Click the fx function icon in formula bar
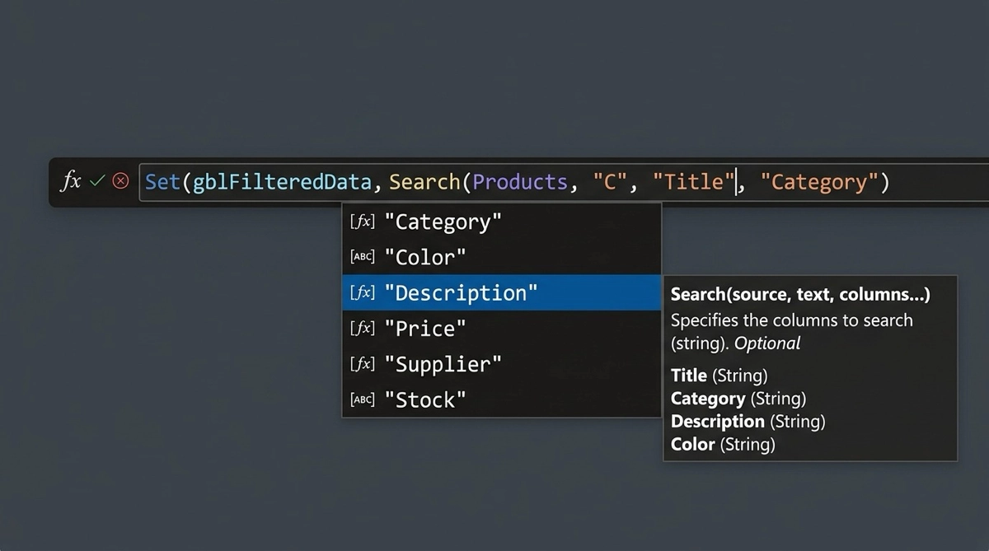Viewport: 989px width, 551px height. (70, 181)
